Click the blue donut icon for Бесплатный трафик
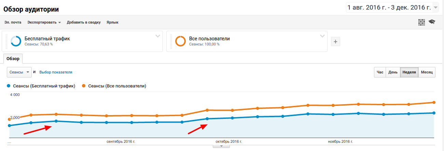The image size is (444, 151). [16, 41]
